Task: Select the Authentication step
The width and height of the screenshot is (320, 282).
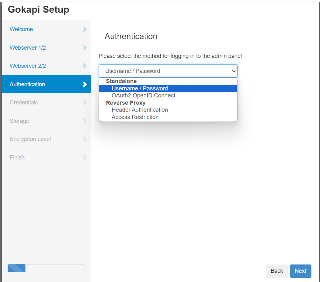Action: click(46, 84)
